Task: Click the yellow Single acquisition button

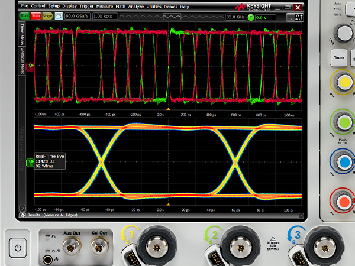Action: (47, 15)
